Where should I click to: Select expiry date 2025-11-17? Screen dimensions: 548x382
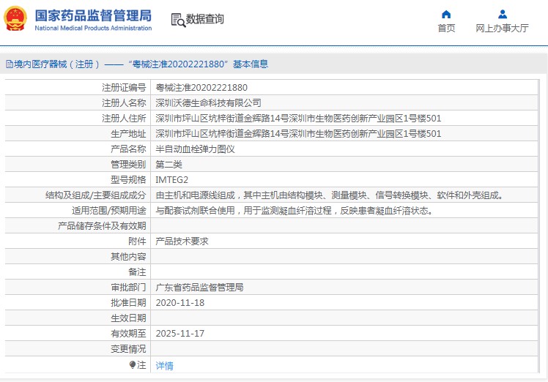[x=180, y=334]
